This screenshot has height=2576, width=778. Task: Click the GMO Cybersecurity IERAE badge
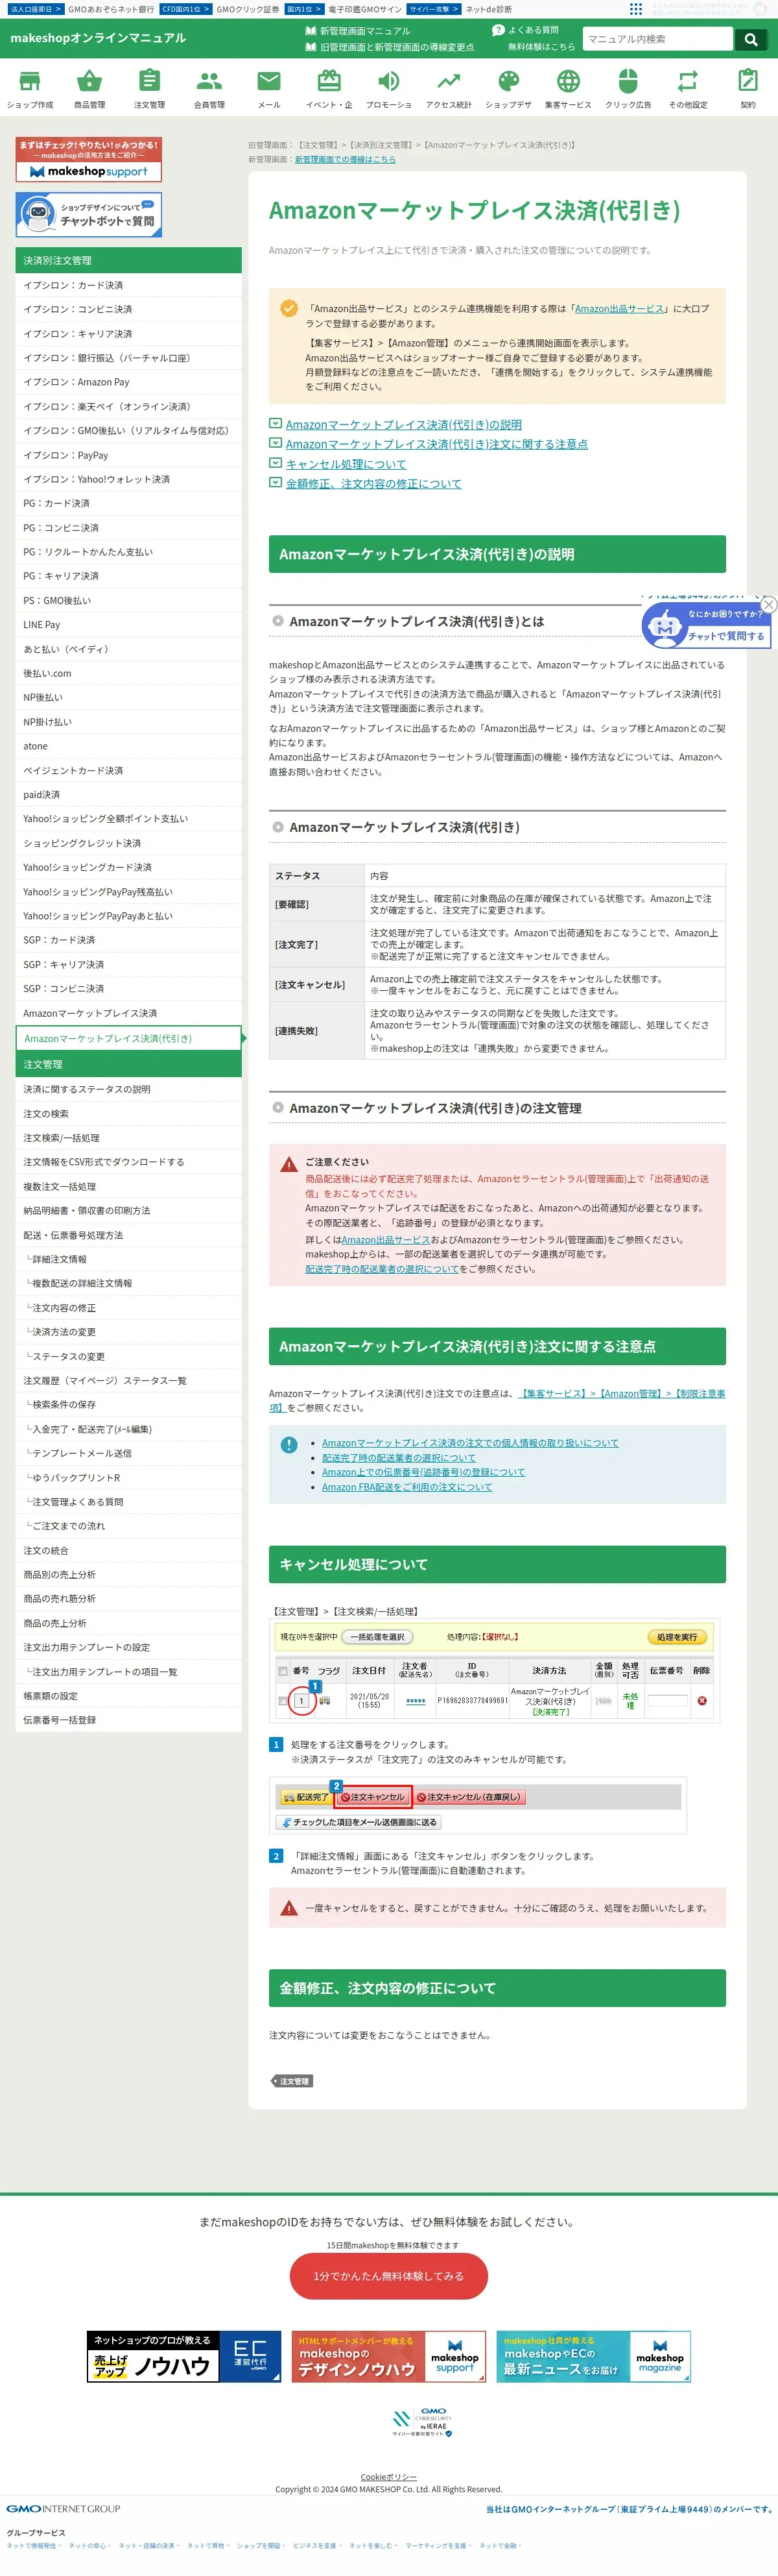(421, 2421)
